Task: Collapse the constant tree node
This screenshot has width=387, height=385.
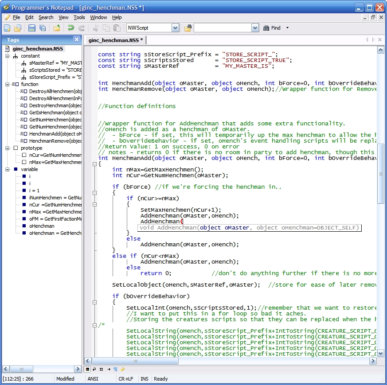Action: (8, 56)
